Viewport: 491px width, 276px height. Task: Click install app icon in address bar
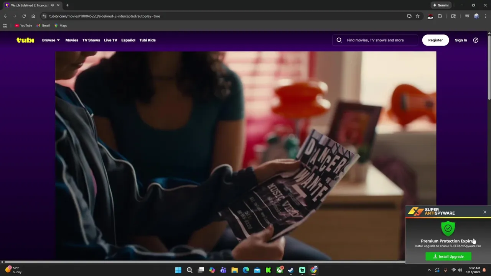pyautogui.click(x=409, y=16)
